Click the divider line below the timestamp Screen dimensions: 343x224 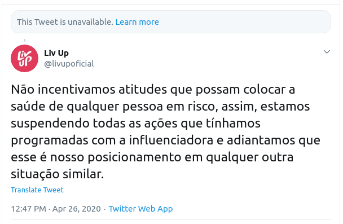pyautogui.click(x=171, y=220)
